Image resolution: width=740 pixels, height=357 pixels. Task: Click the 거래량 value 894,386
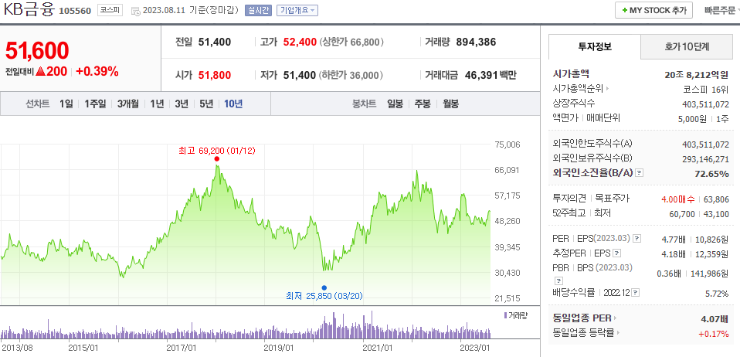click(476, 42)
